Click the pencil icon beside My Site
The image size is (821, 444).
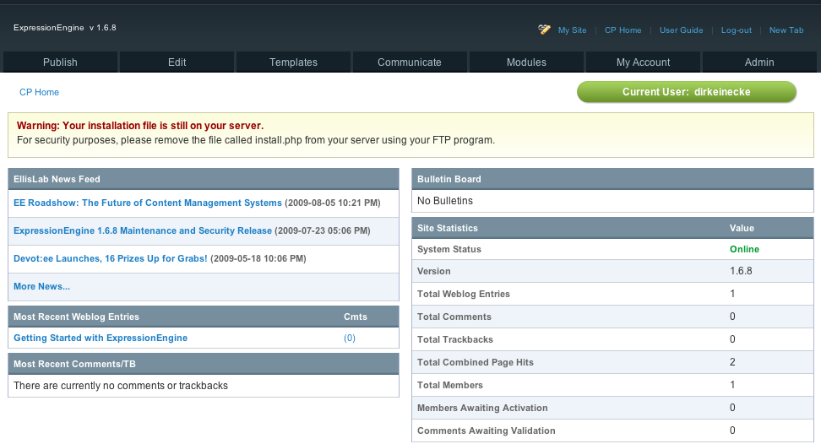[544, 30]
